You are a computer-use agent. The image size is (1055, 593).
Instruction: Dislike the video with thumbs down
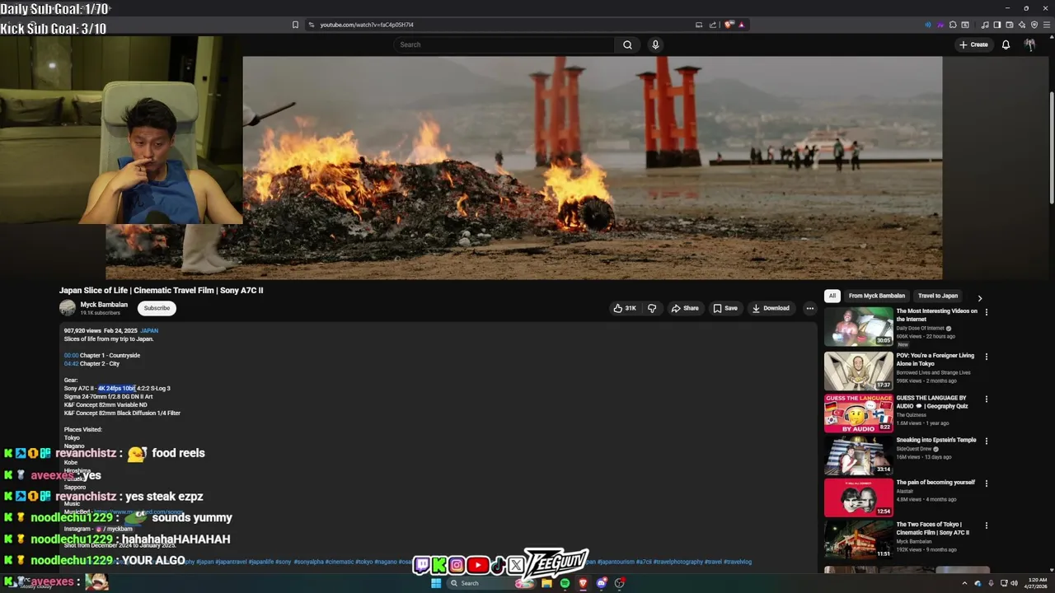(652, 308)
